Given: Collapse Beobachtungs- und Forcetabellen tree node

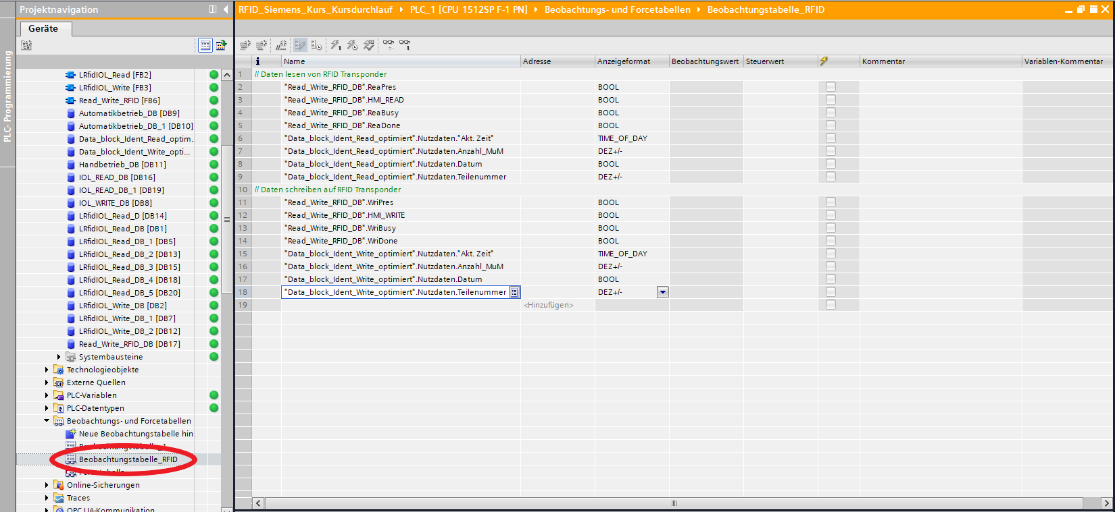Looking at the screenshot, I should pyautogui.click(x=47, y=421).
